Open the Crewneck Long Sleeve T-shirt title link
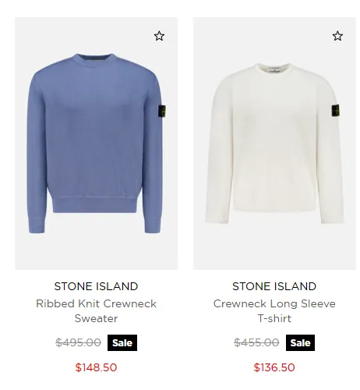The width and height of the screenshot is (360, 390). coord(274,310)
